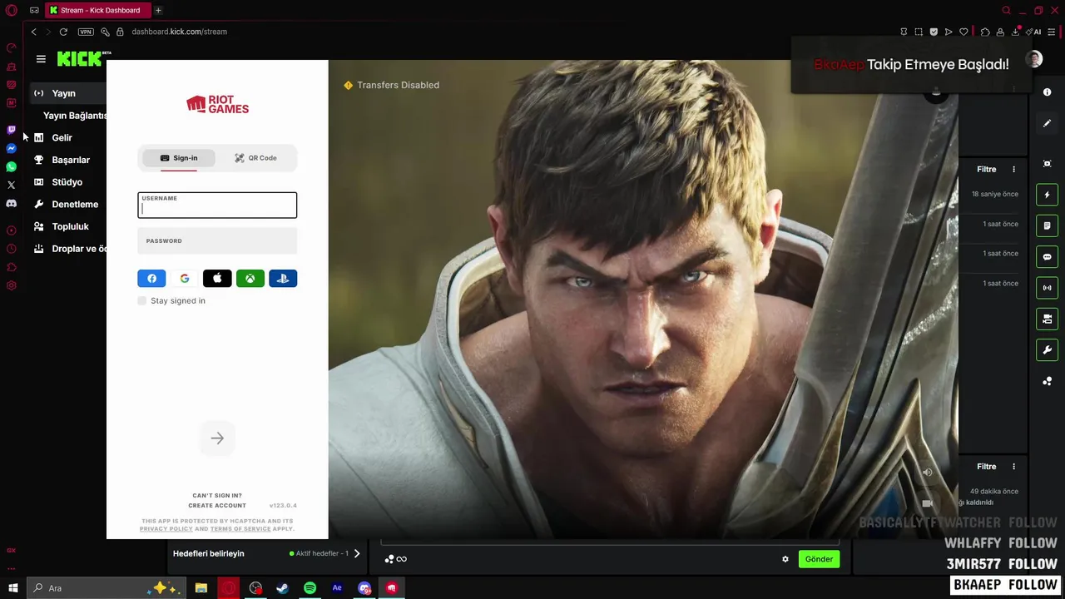This screenshot has width=1065, height=599.
Task: Sign in with Google
Action: 185,279
